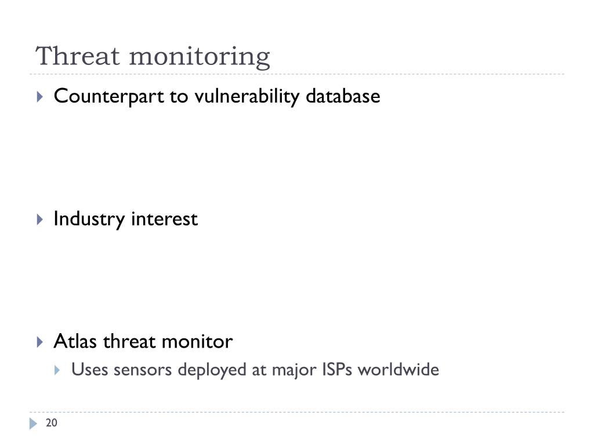This screenshot has height=445, width=594.
Task: Click the word 'sensors' in the sub-bullet
Action: click(x=143, y=370)
